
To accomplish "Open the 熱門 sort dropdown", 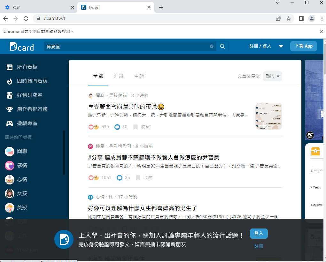I will click(x=272, y=76).
